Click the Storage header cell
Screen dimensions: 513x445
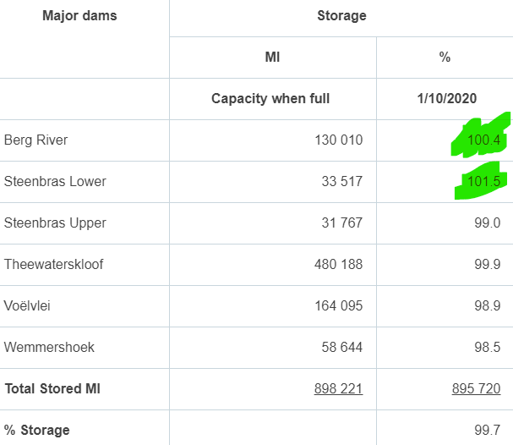pyautogui.click(x=341, y=16)
